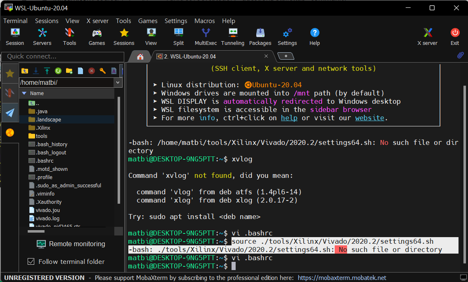Refresh the current folder in the file browser
This screenshot has height=282, width=468.
pos(58,71)
